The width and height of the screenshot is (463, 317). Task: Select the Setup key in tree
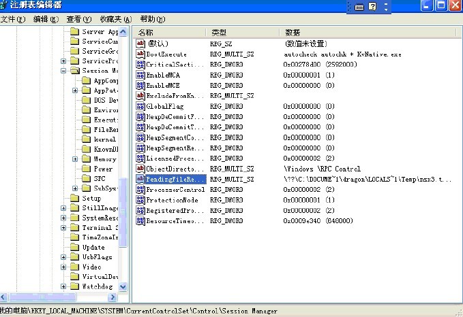(91, 199)
